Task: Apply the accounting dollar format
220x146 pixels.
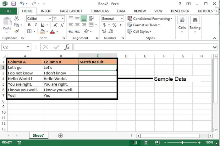Action: click(x=104, y=25)
